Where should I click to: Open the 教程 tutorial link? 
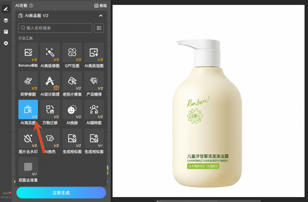coord(100,5)
